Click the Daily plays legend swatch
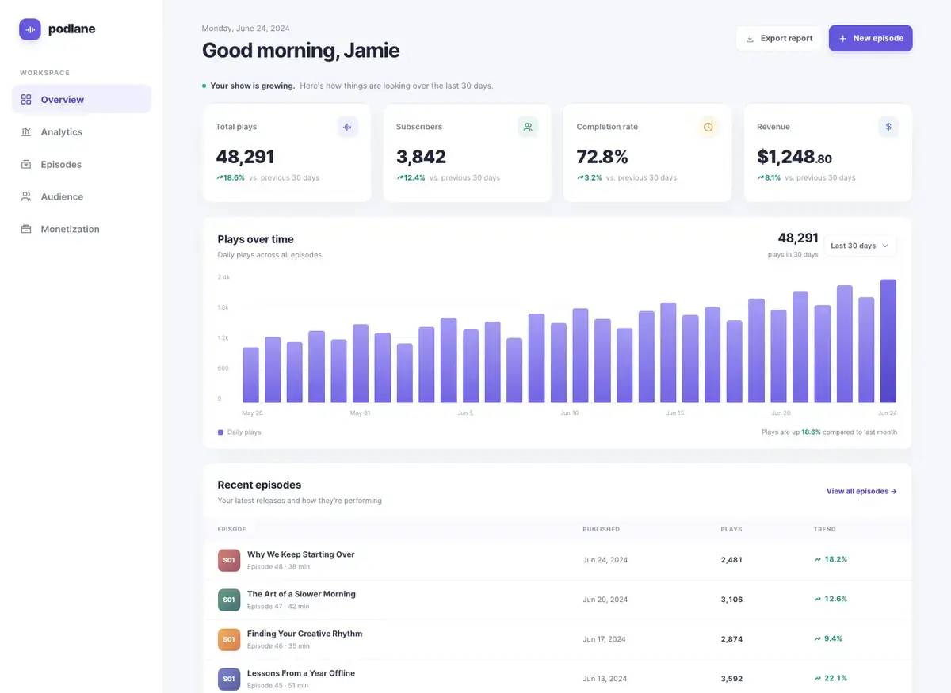Image resolution: width=951 pixels, height=693 pixels. 220,432
